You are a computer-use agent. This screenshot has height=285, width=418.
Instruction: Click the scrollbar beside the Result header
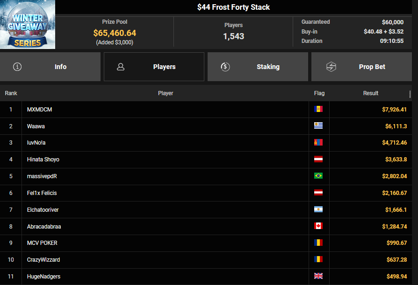click(x=410, y=94)
